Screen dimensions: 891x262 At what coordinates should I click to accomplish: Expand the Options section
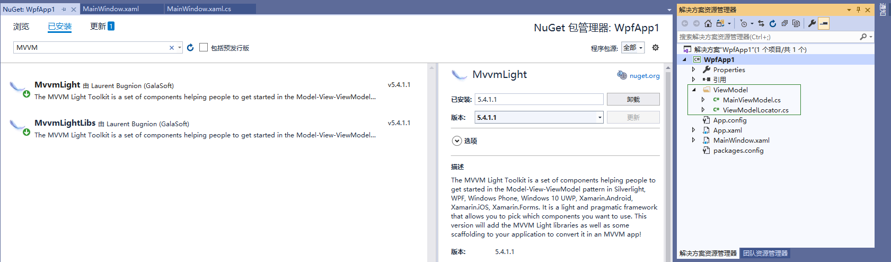[x=457, y=141]
